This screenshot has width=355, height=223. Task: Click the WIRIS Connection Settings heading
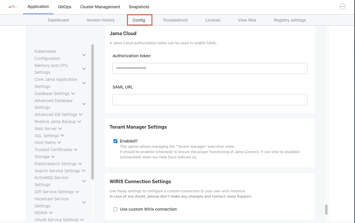click(140, 181)
